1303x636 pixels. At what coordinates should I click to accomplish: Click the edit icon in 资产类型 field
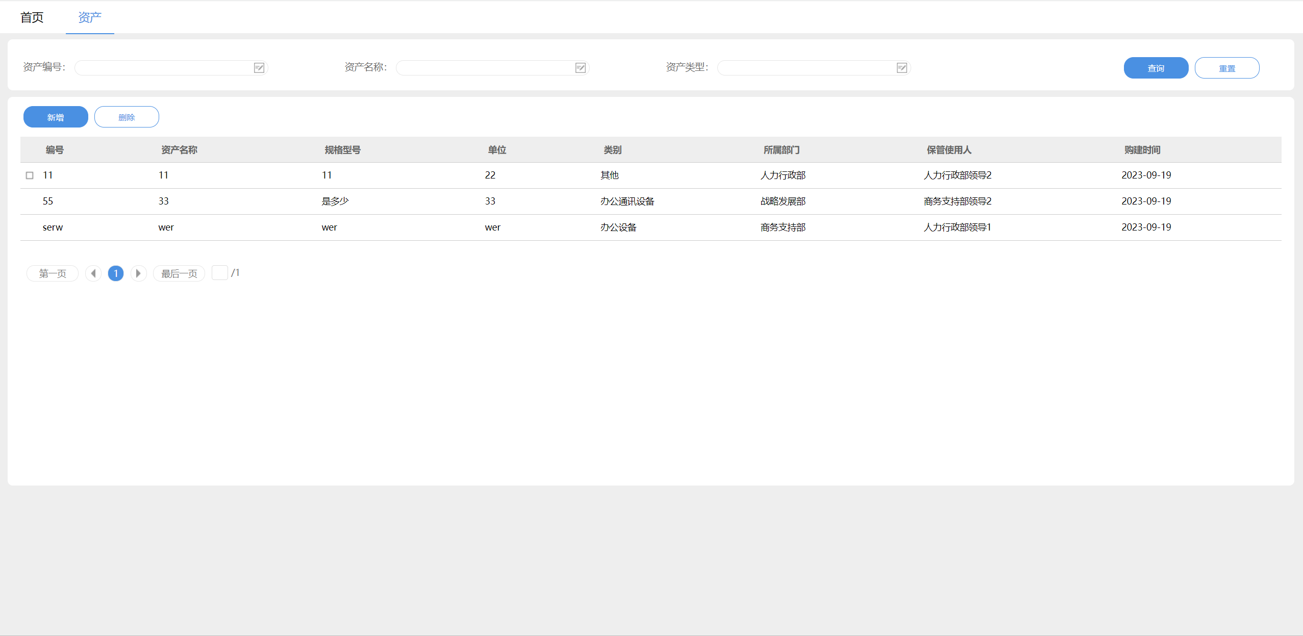[x=901, y=68]
